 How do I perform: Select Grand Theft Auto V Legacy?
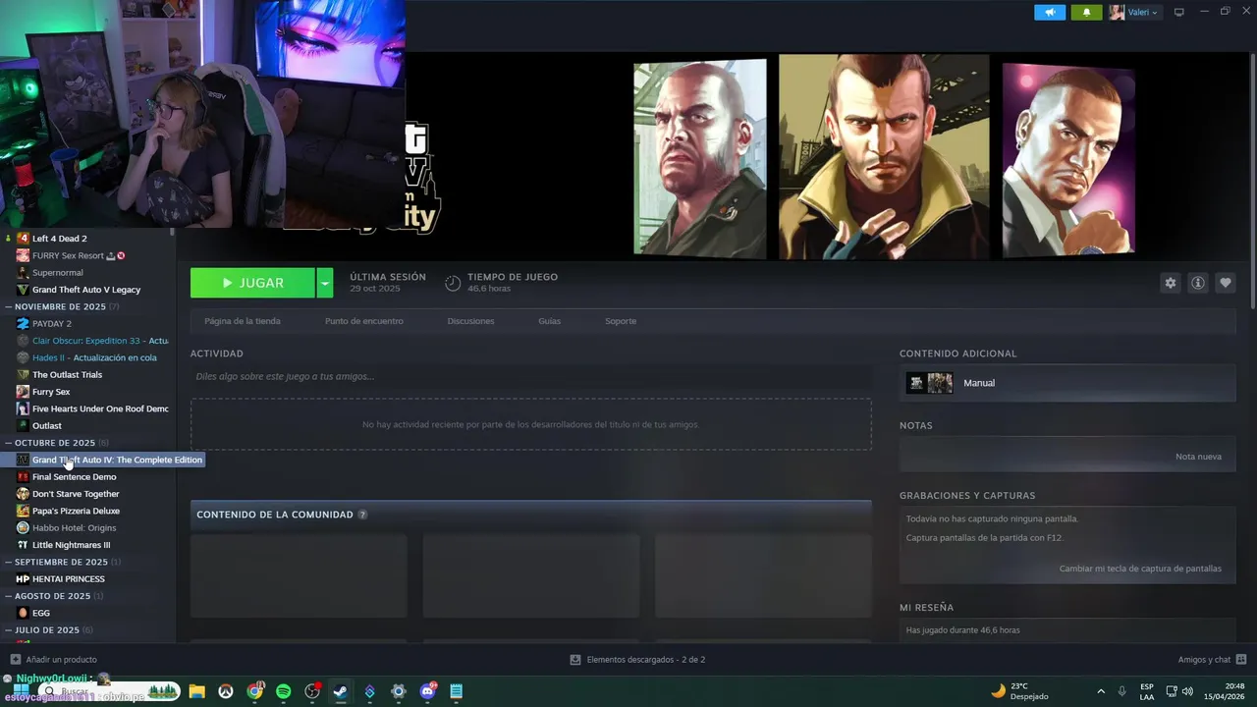[x=86, y=290]
